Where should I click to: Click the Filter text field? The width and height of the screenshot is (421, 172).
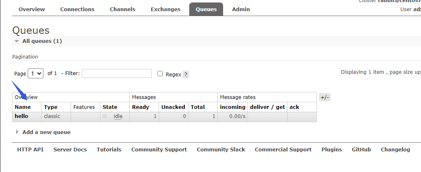(117, 73)
